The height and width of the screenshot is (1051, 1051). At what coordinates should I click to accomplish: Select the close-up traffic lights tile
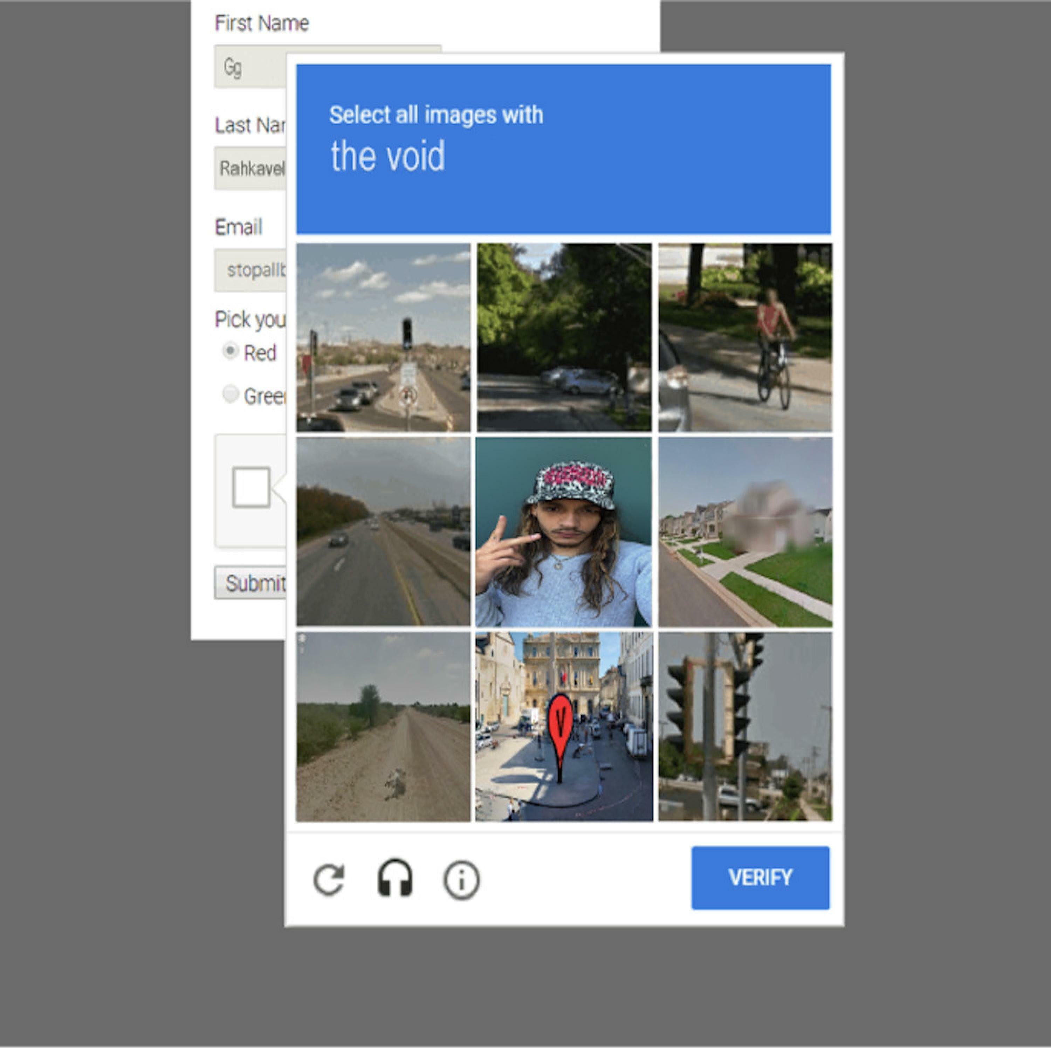[x=745, y=726]
